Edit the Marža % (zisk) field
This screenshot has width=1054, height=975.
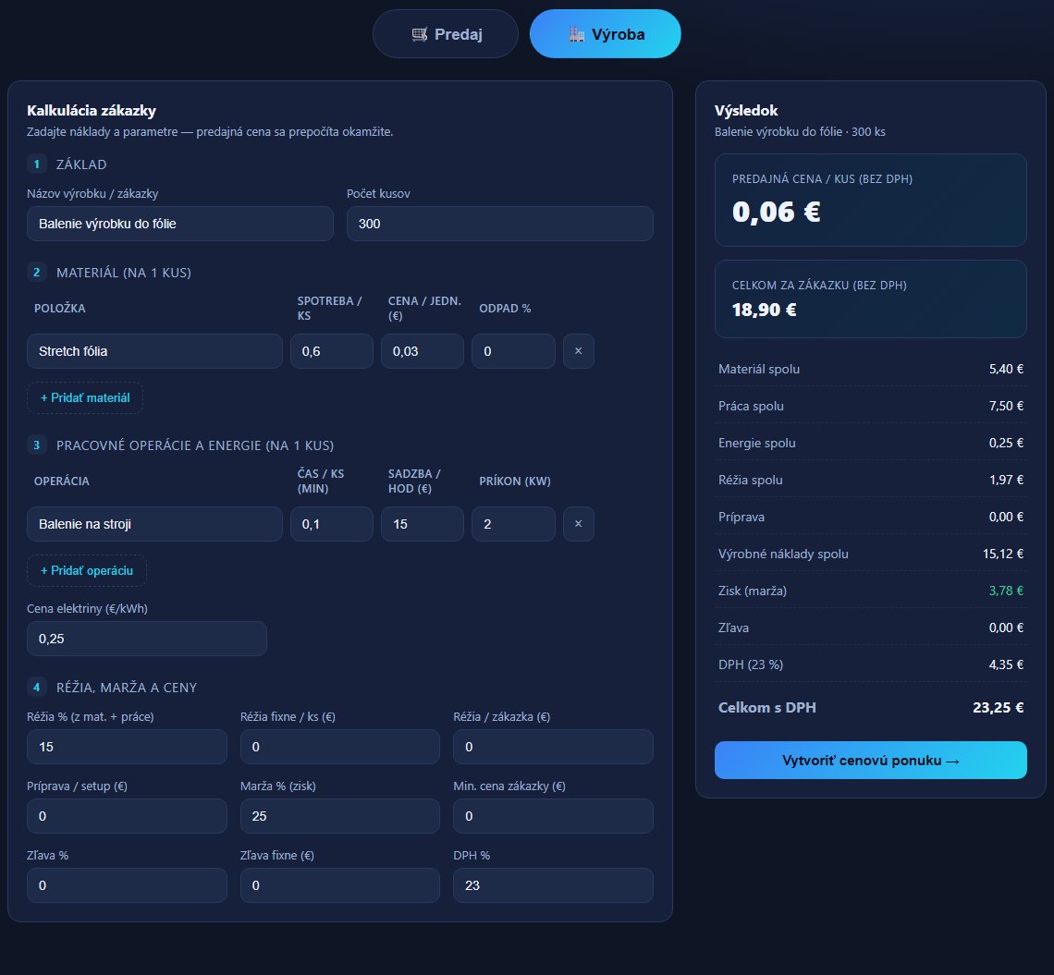click(340, 816)
